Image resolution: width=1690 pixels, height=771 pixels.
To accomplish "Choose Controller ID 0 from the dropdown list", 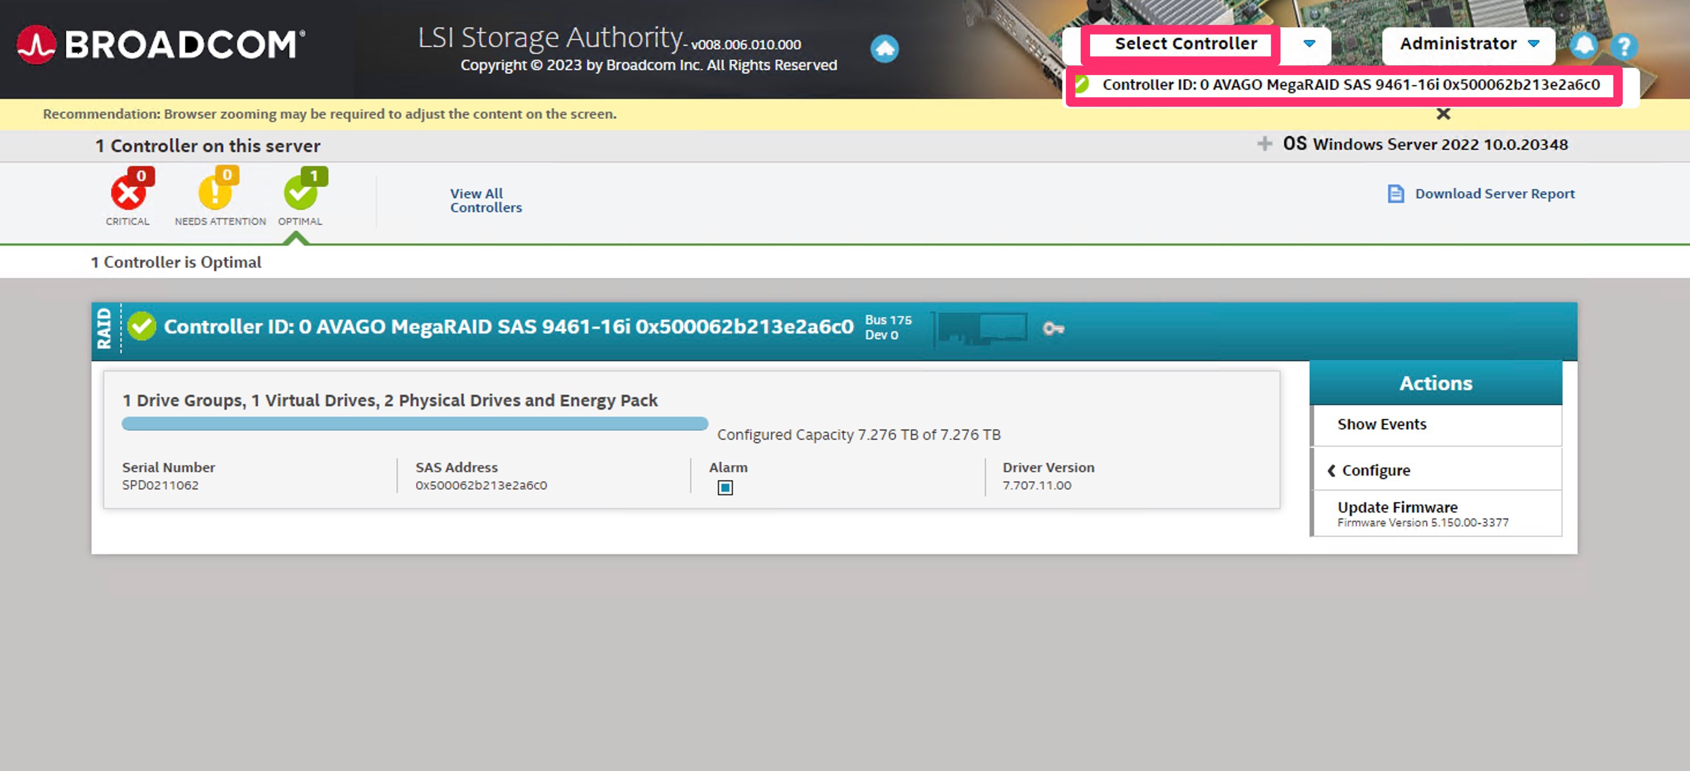I will (x=1350, y=84).
